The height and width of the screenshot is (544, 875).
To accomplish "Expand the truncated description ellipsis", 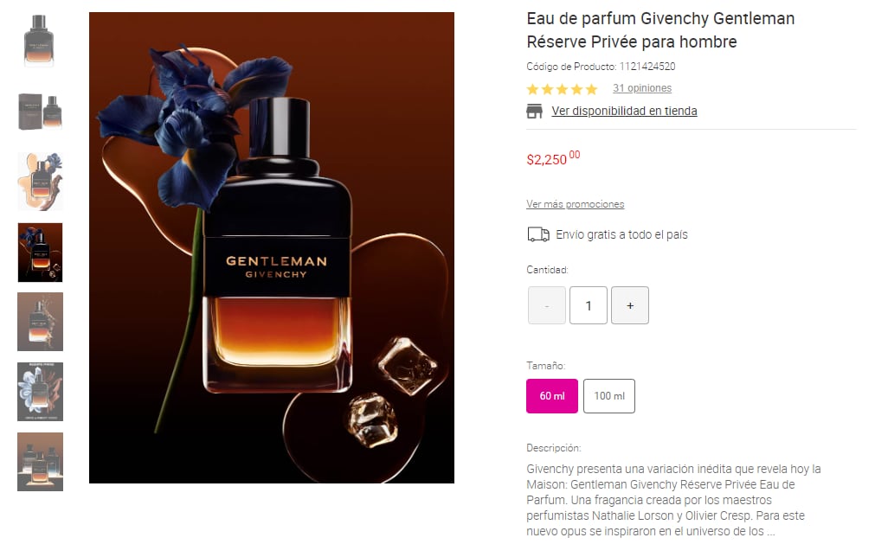I will pyautogui.click(x=770, y=532).
